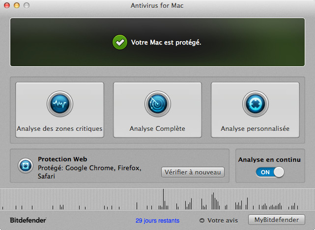315x230 pixels.
Task: Click the Protection Web heading
Action: 62,159
